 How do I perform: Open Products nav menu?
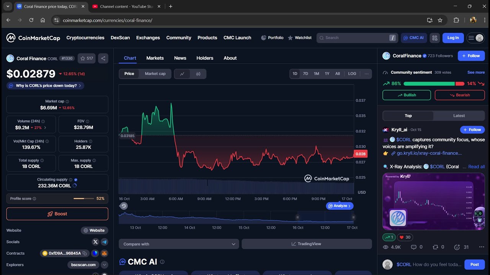[207, 38]
